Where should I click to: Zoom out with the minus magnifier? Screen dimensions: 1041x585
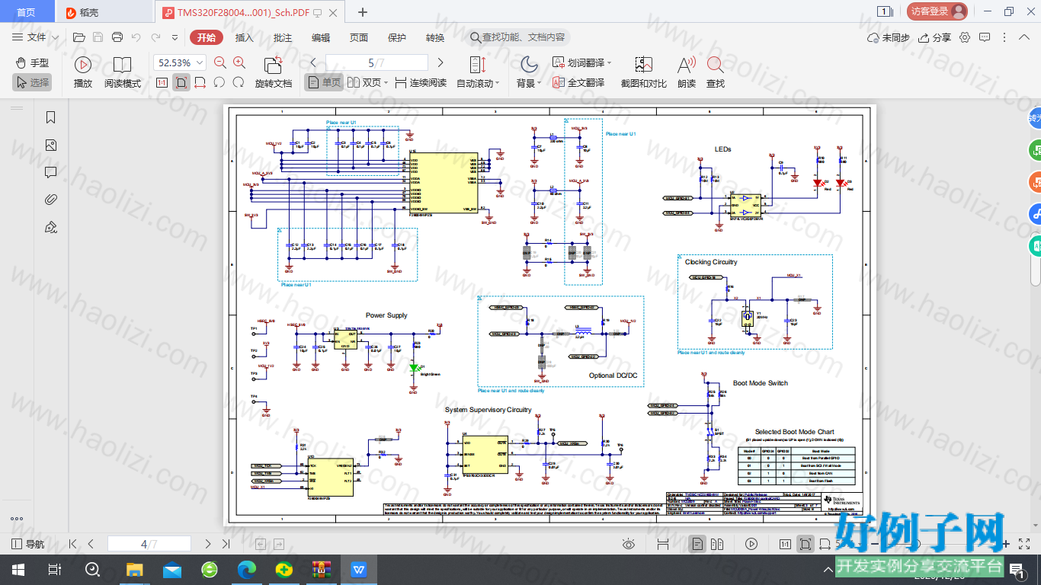point(220,63)
